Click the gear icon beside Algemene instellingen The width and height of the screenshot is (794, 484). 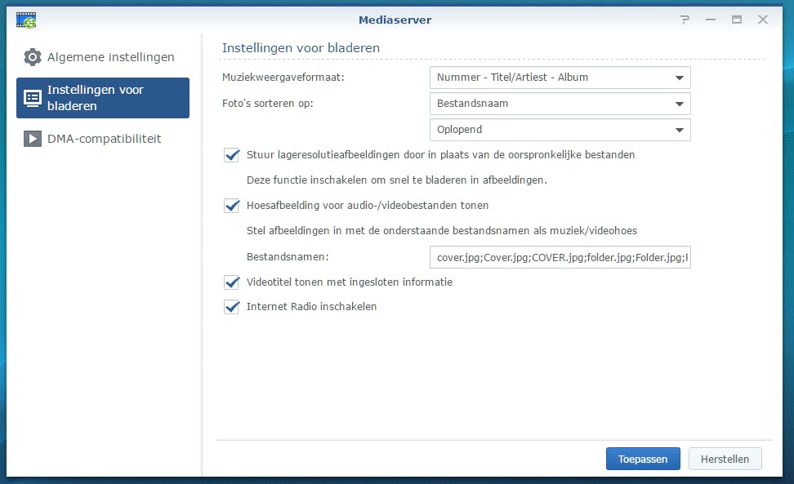pyautogui.click(x=33, y=57)
